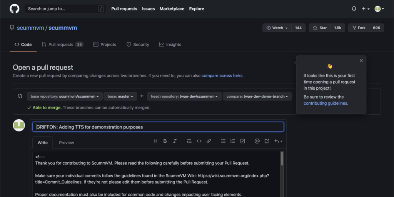Switch to the repository Pull requests tab
This screenshot has height=197, width=394.
tap(62, 45)
